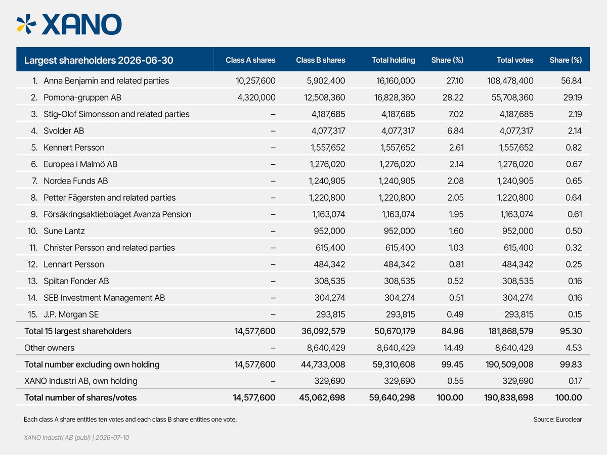Click 'XANO Industri AB, own holding' label
Screen dimensions: 607x455
coord(81,381)
